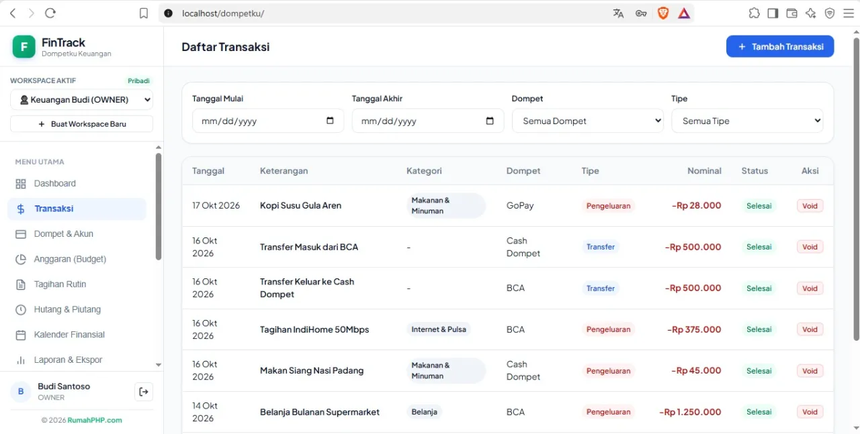Viewport: 860px width, 434px height.
Task: Open the Brave Shields icon
Action: [663, 13]
